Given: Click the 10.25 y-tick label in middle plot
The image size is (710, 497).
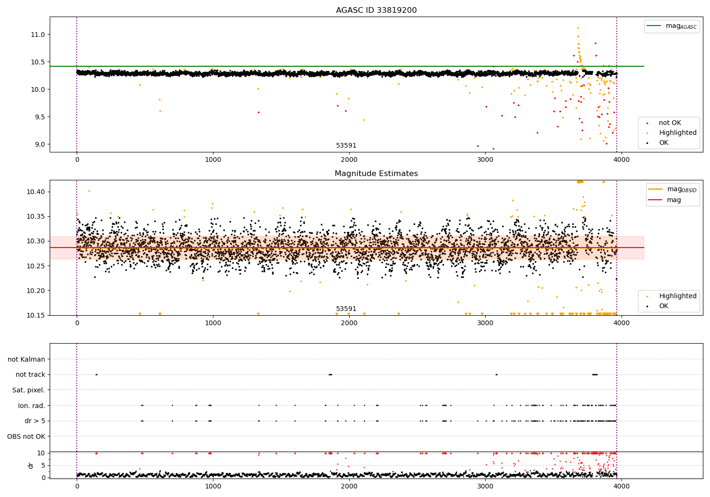Looking at the screenshot, I should [x=36, y=266].
